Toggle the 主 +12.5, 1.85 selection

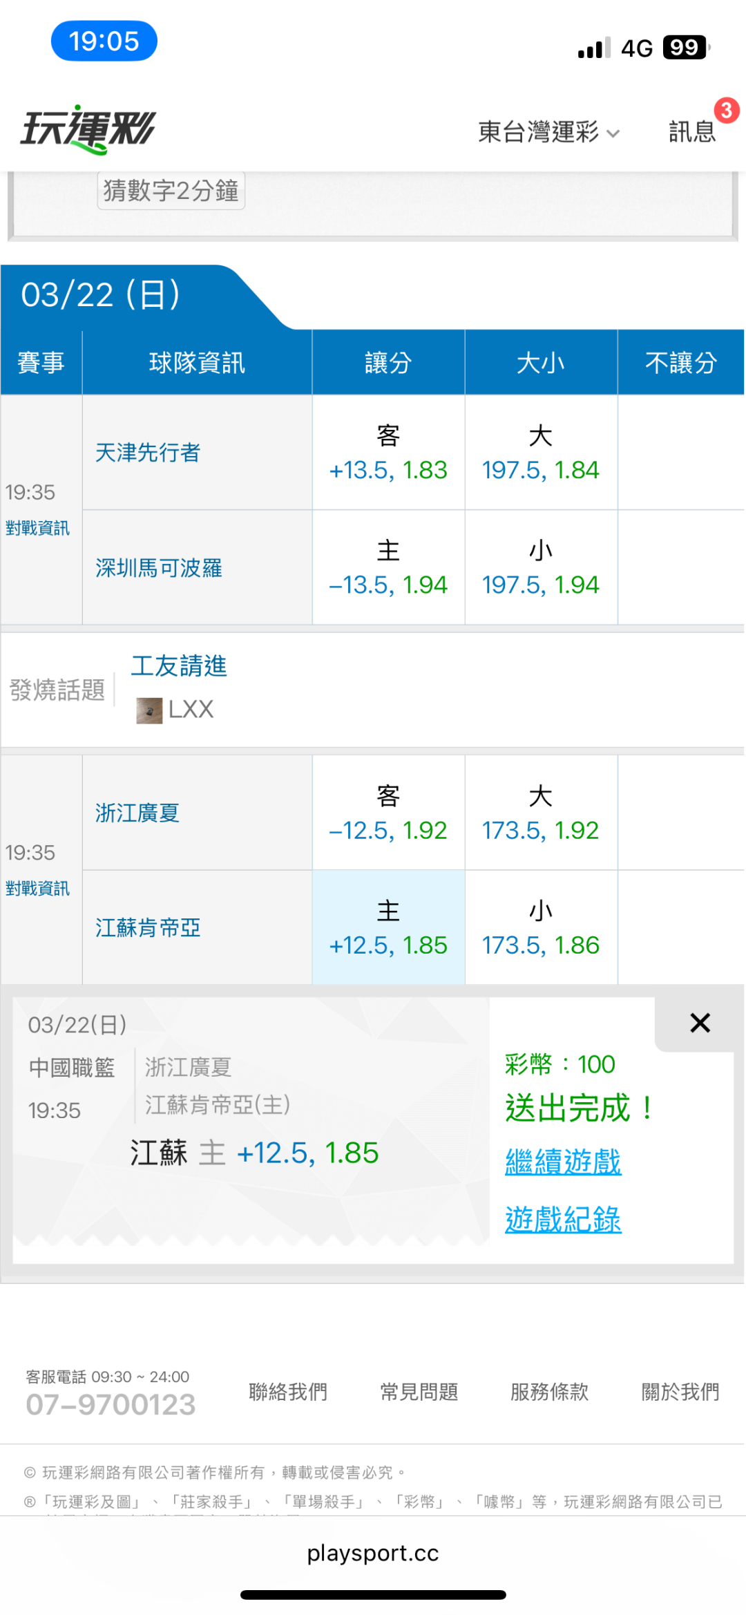[388, 927]
